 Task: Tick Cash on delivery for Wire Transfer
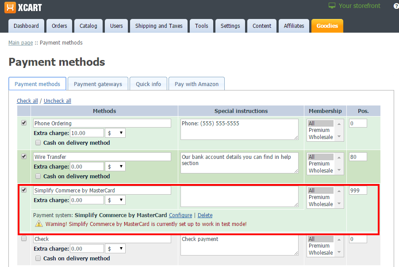pyautogui.click(x=38, y=176)
